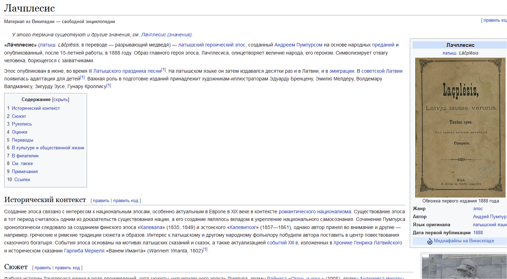Open Калевипоэг link
The height and width of the screenshot is (279, 507).
(243, 227)
